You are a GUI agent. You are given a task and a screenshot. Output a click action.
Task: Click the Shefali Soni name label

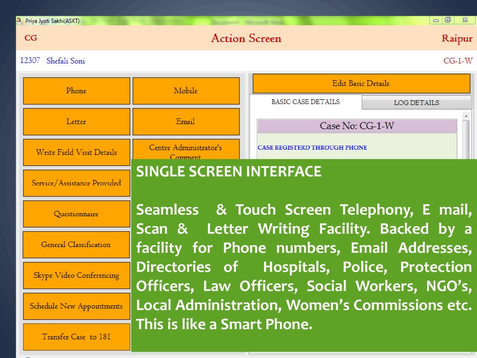click(66, 61)
